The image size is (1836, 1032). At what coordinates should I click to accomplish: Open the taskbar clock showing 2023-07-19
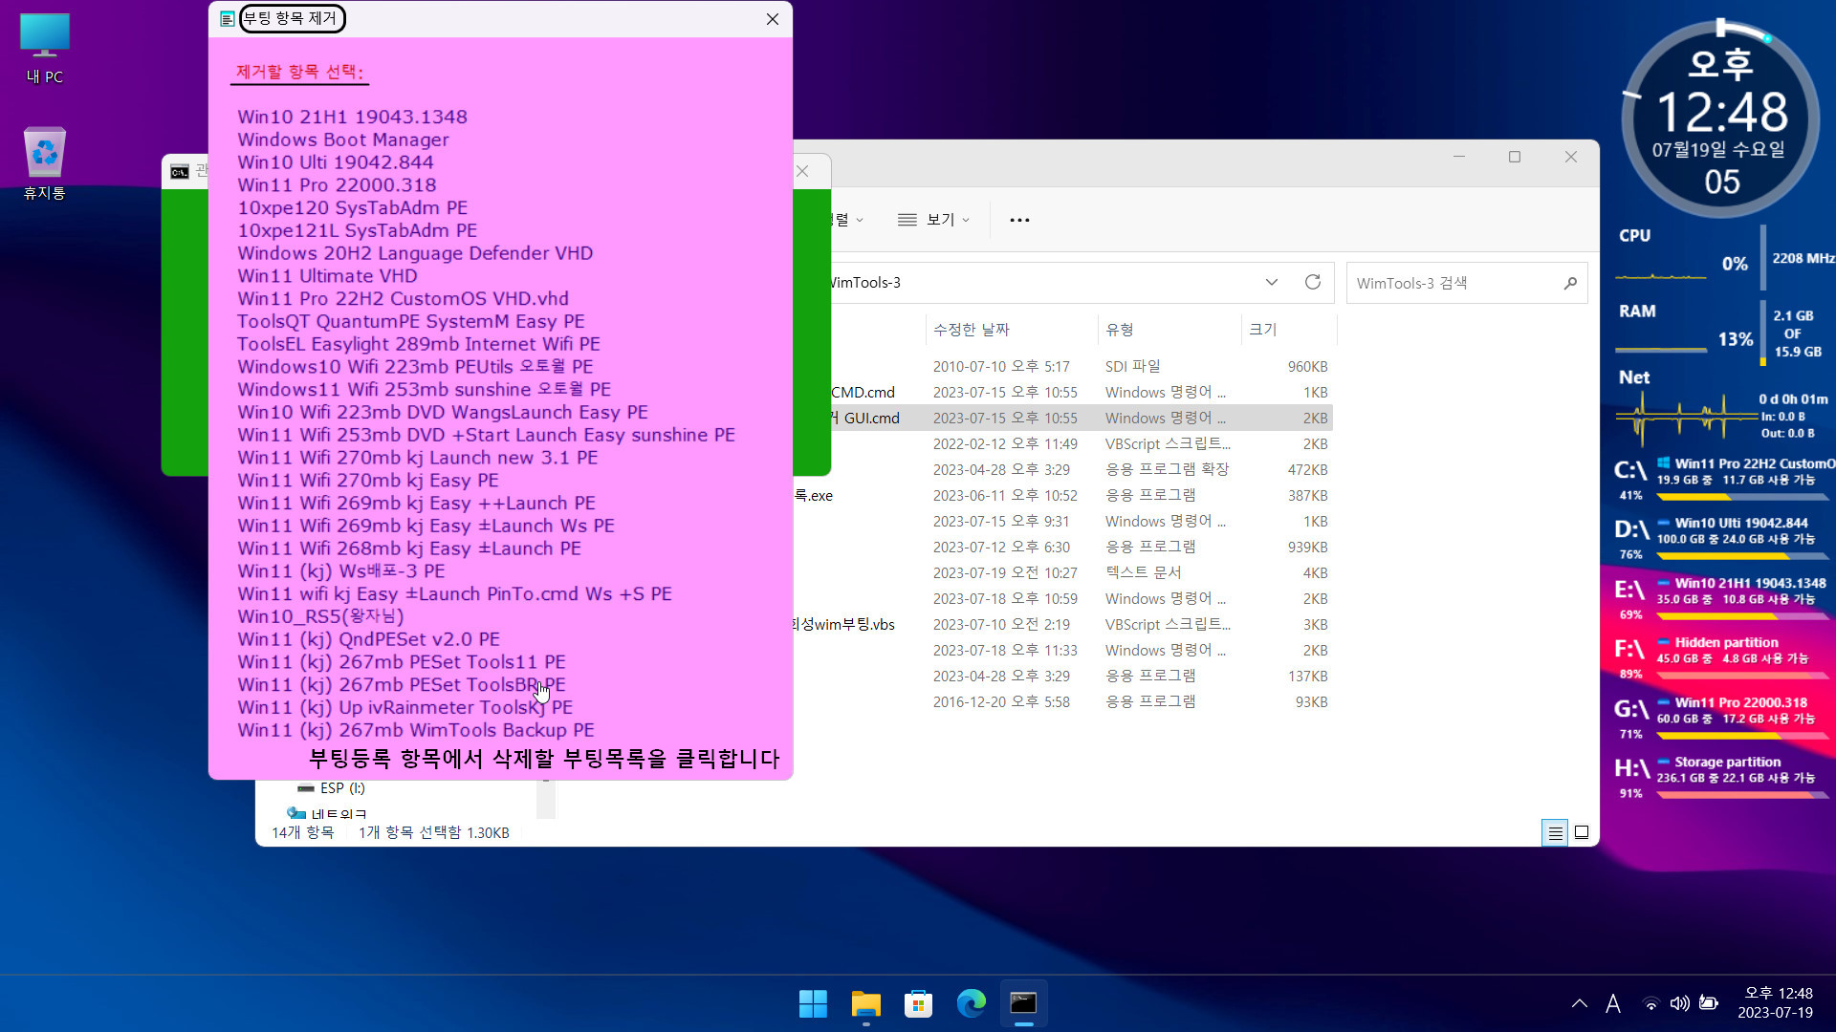[x=1777, y=1003]
